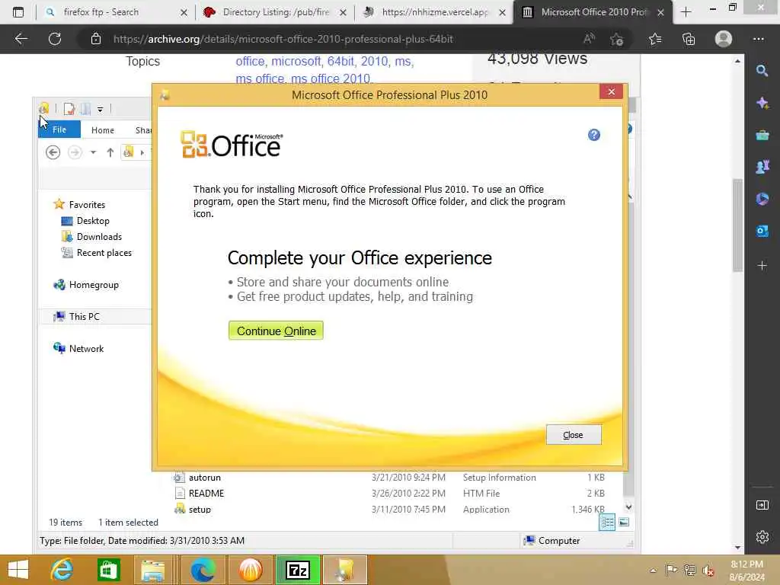The width and height of the screenshot is (780, 585).
Task: Open the Copilot sparkle sidebar icon
Action: click(762, 103)
